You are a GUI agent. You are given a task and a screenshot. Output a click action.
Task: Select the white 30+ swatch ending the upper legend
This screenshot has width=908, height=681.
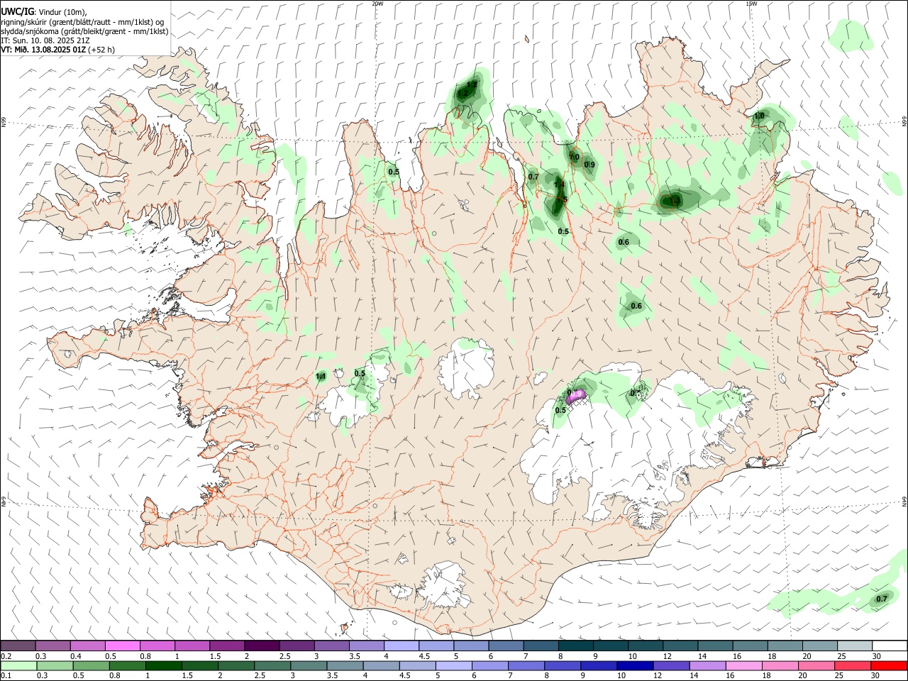pyautogui.click(x=889, y=646)
